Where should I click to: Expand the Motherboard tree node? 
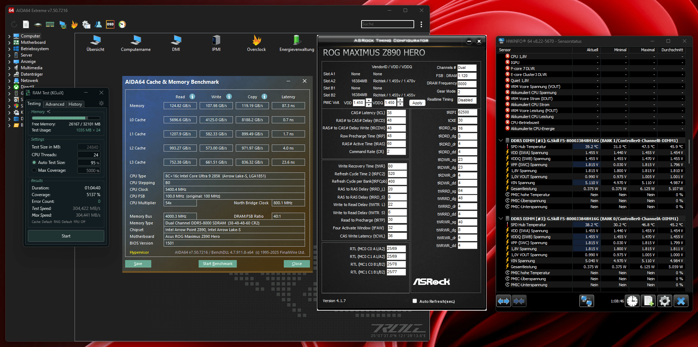coord(9,42)
